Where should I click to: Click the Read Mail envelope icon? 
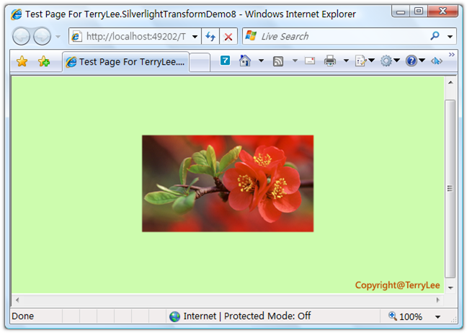coord(310,61)
